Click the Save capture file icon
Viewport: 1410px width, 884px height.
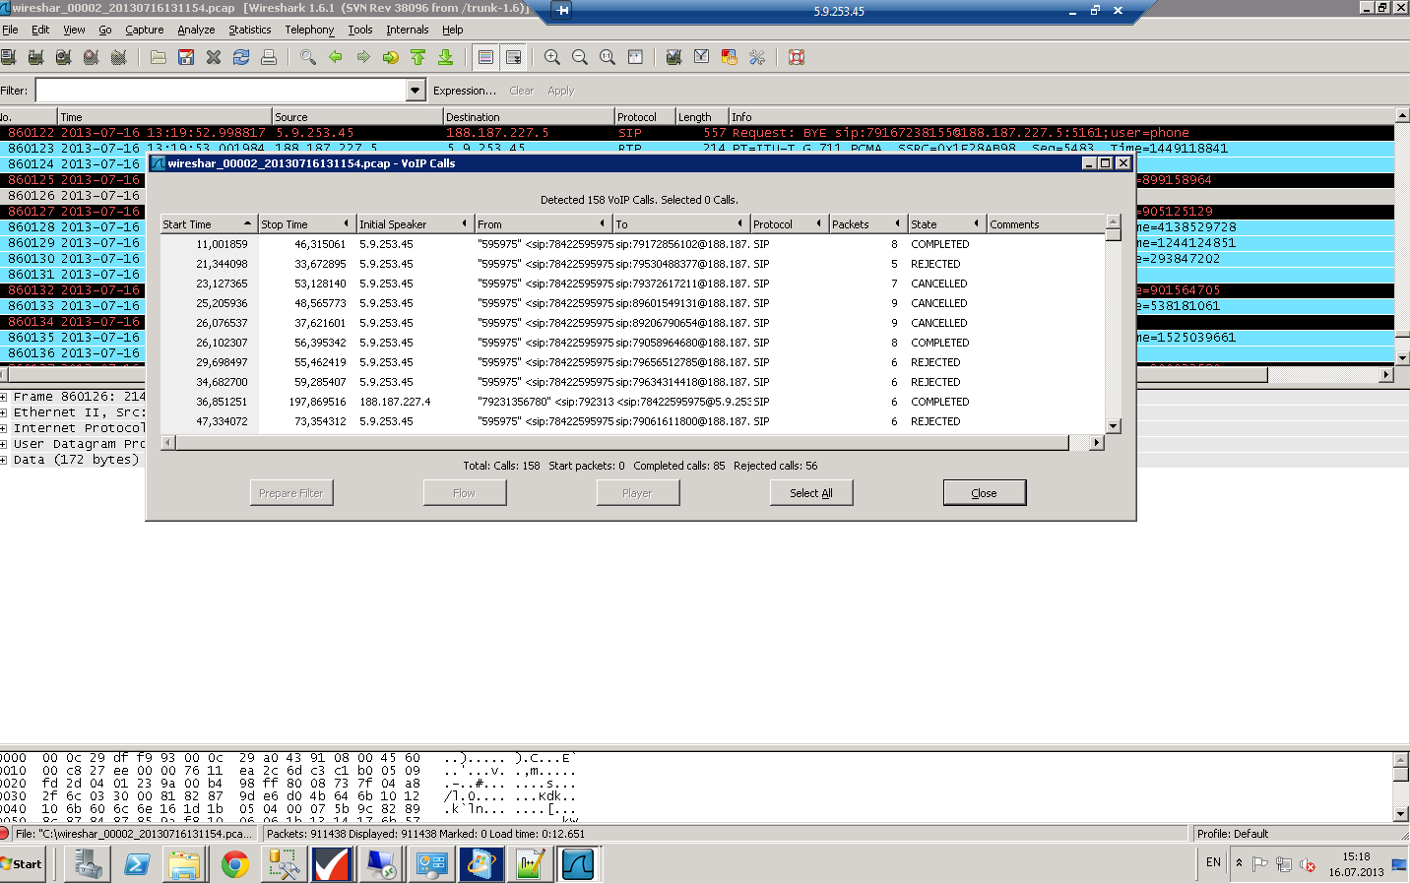pyautogui.click(x=186, y=57)
